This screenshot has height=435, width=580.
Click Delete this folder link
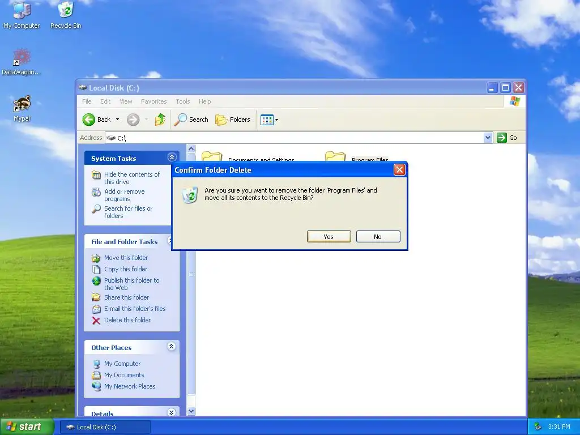(127, 320)
